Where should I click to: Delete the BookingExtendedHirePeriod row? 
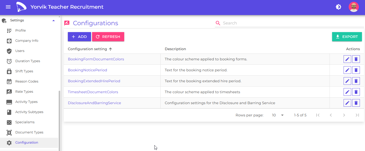(x=356, y=81)
